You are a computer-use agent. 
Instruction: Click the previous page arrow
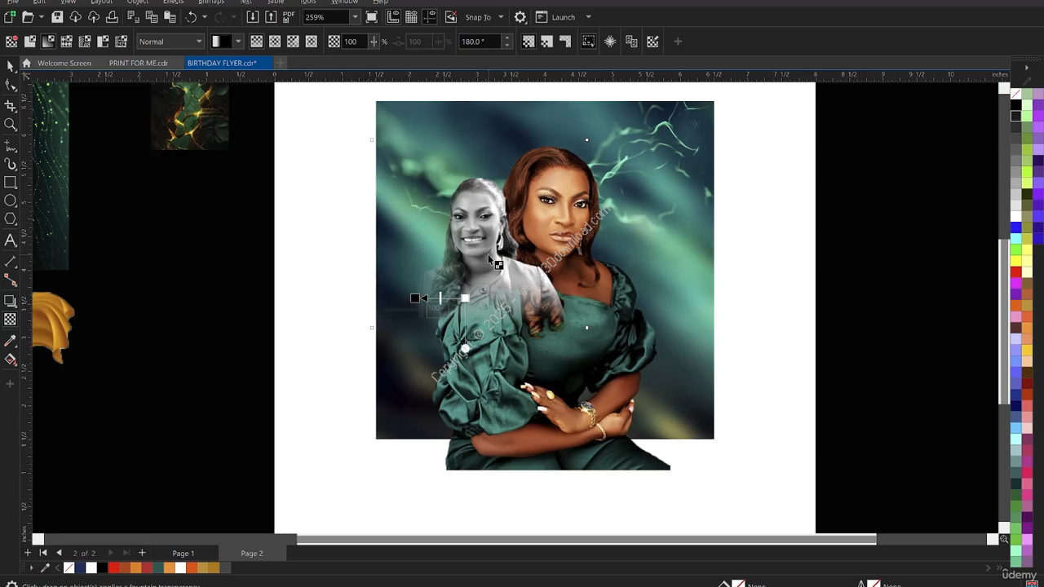click(59, 553)
